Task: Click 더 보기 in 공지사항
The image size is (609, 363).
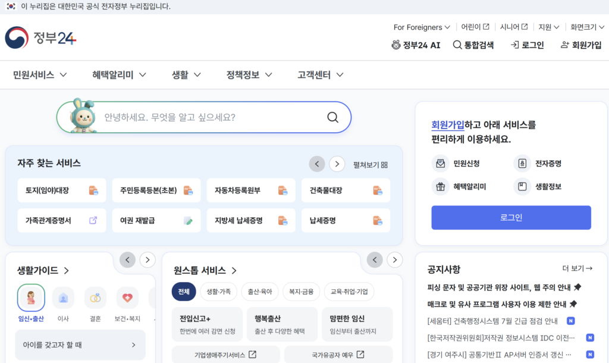Action: point(577,268)
